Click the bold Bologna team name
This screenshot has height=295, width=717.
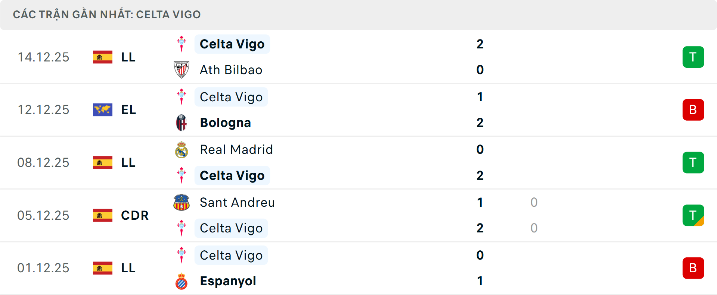(225, 123)
